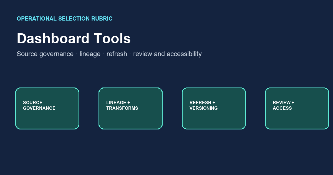
Task: Open the Lineage + Transforms card
Action: pos(130,108)
